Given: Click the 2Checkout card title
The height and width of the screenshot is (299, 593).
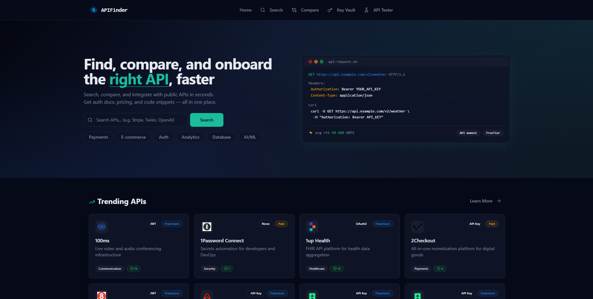Looking at the screenshot, I should (423, 241).
